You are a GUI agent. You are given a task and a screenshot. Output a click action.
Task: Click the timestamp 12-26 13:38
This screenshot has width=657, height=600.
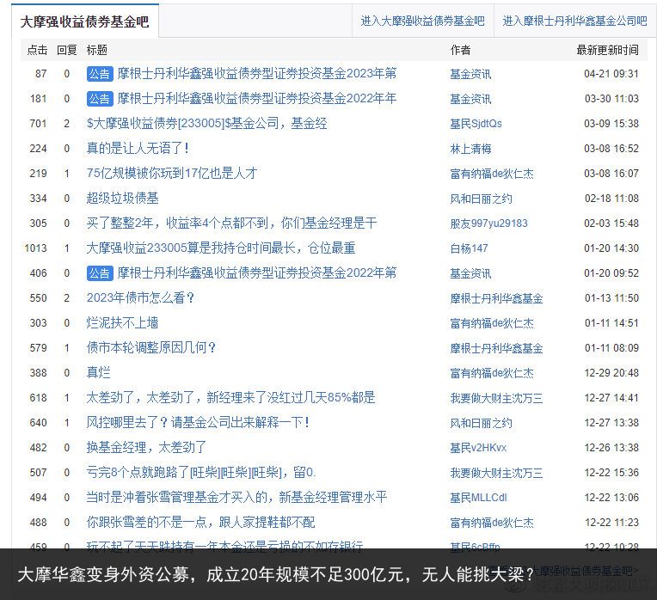[611, 448]
